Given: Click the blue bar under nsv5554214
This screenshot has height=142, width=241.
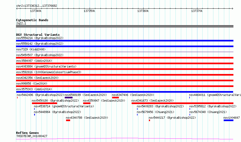Looking at the screenshot, I should [x=125, y=41].
